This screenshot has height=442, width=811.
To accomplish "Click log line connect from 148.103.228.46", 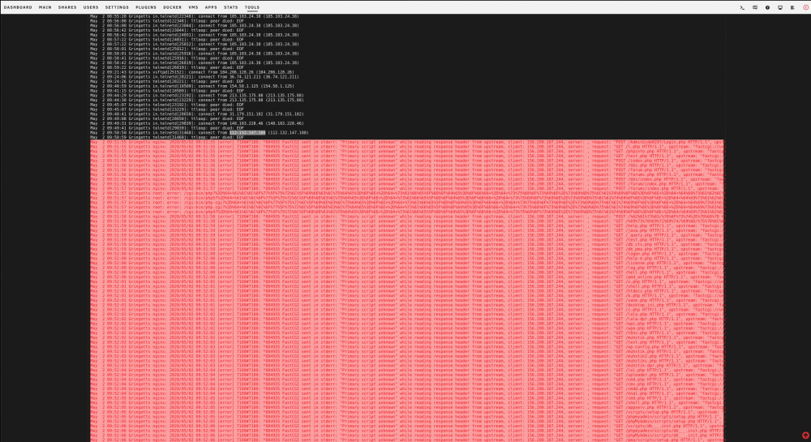I will 196,123.
